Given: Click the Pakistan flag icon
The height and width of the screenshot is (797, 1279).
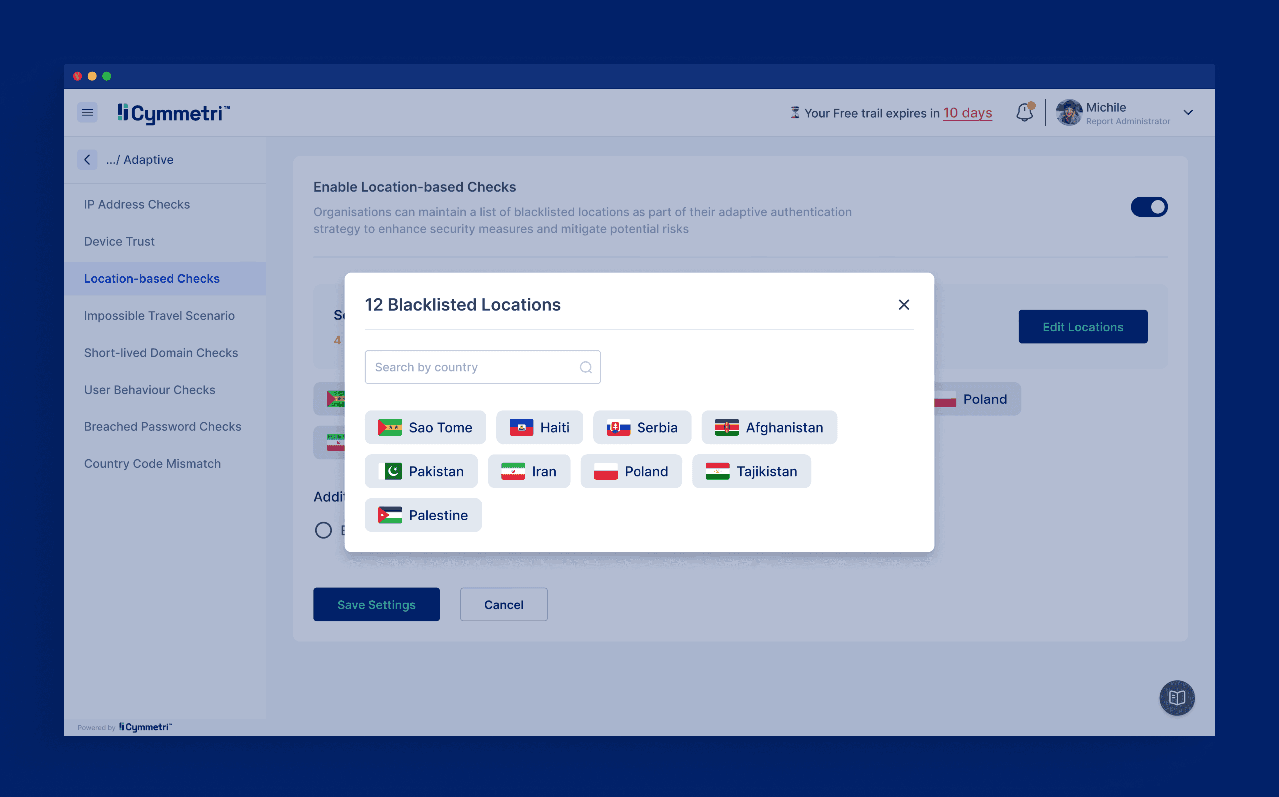Looking at the screenshot, I should [390, 471].
